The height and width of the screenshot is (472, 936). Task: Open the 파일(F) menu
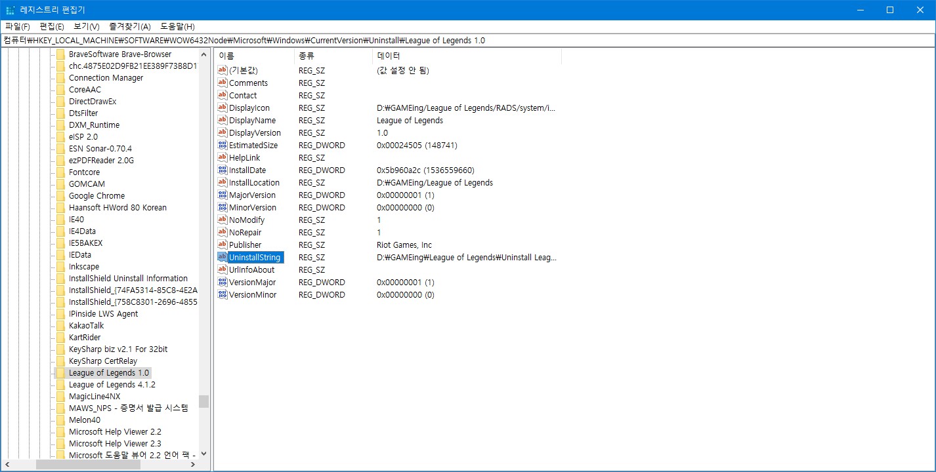coord(18,26)
